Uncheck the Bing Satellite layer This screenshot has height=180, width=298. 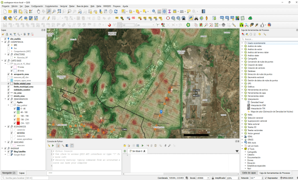point(8,152)
